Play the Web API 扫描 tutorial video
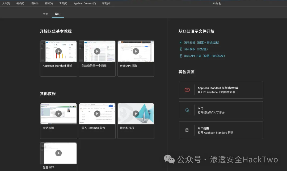The height and width of the screenshot is (171, 287). pyautogui.click(x=136, y=51)
